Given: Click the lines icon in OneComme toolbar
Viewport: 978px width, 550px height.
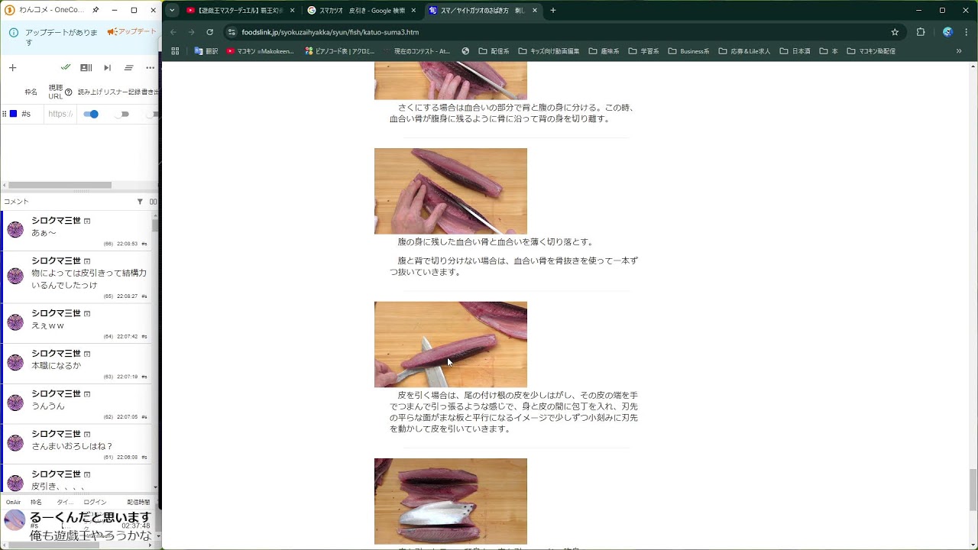Looking at the screenshot, I should [x=128, y=68].
